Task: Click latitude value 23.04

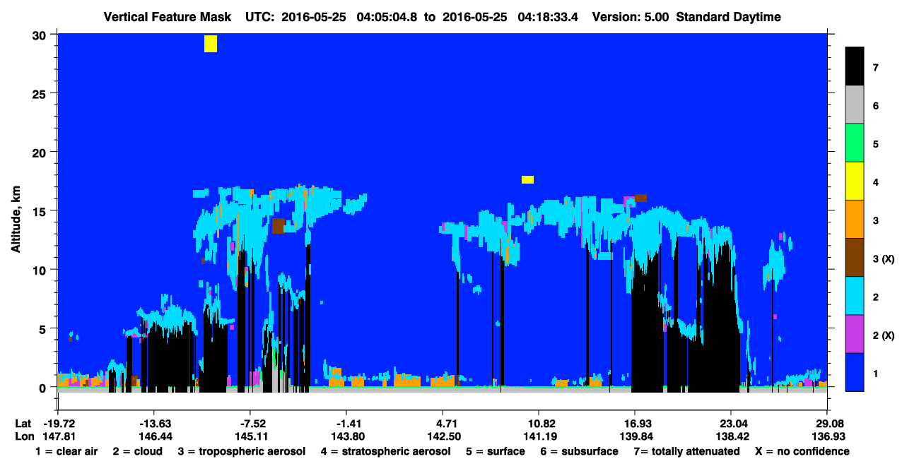Action: (732, 424)
